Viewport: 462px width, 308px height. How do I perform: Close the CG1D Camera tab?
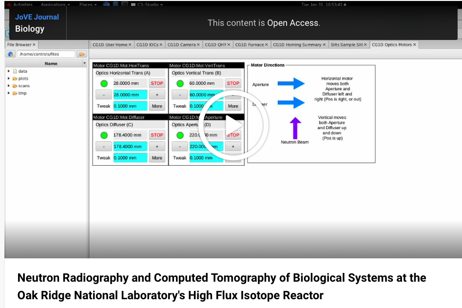pyautogui.click(x=198, y=45)
